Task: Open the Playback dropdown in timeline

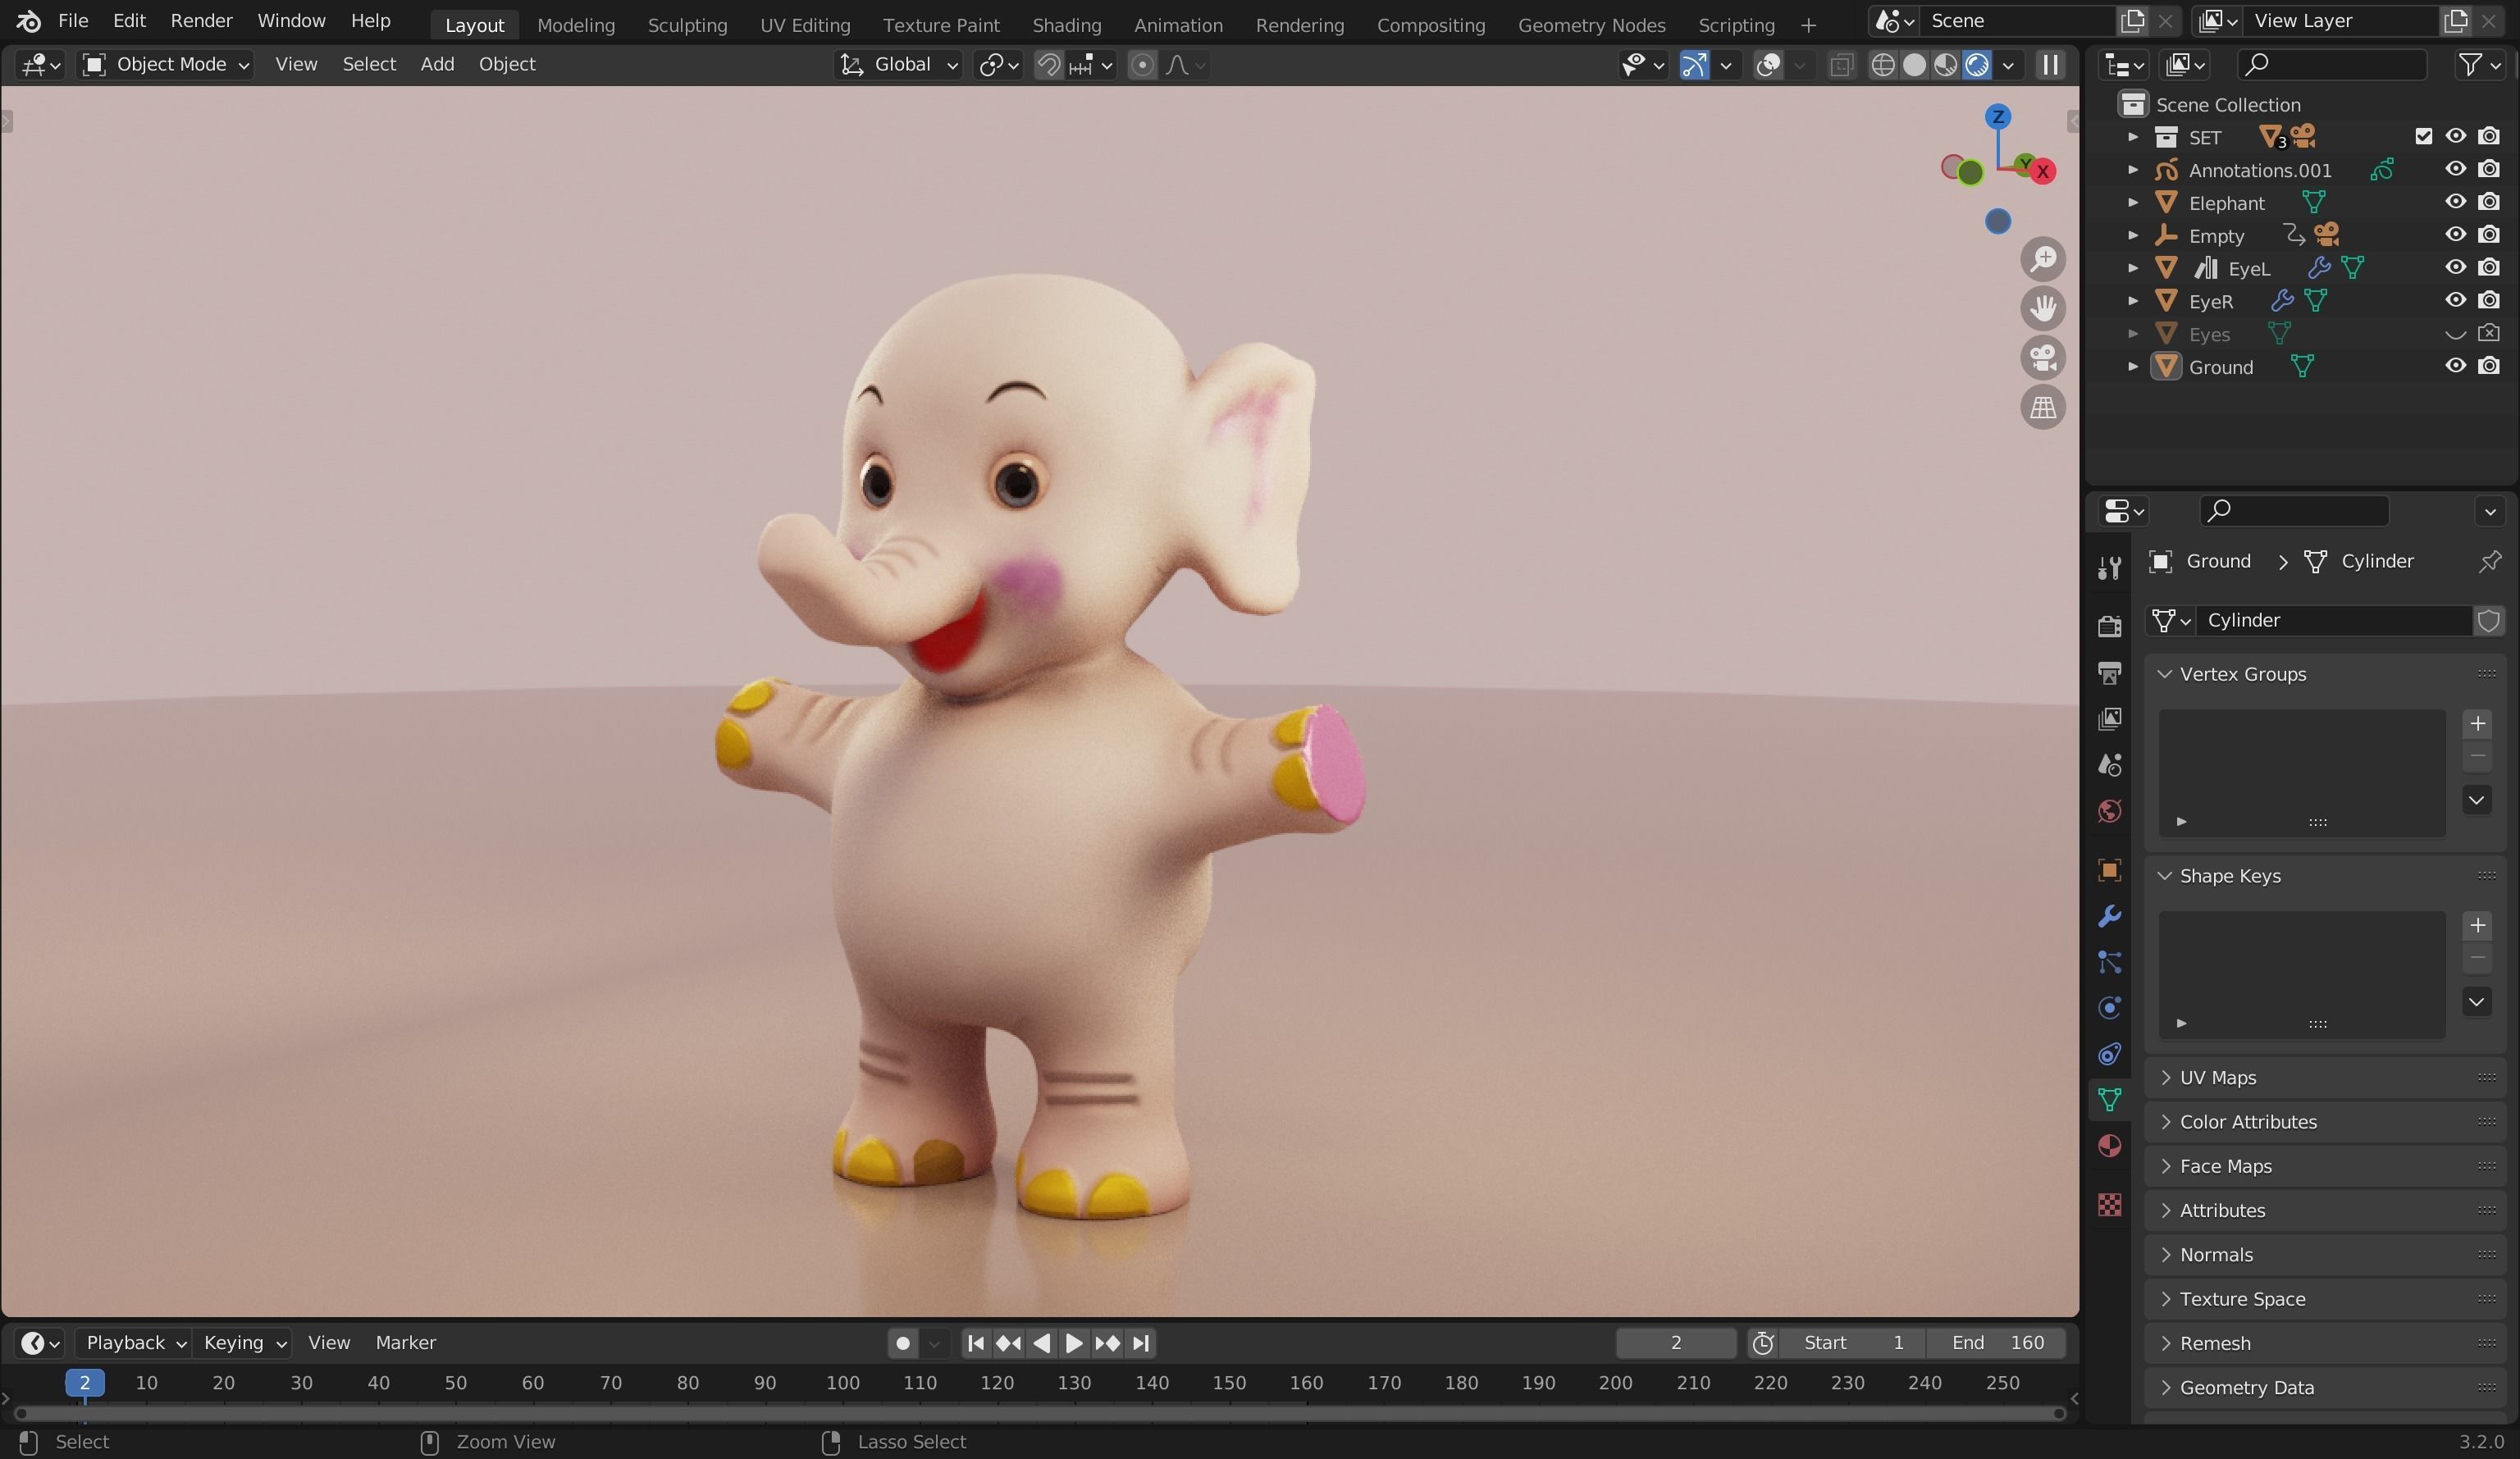Action: pyautogui.click(x=135, y=1343)
